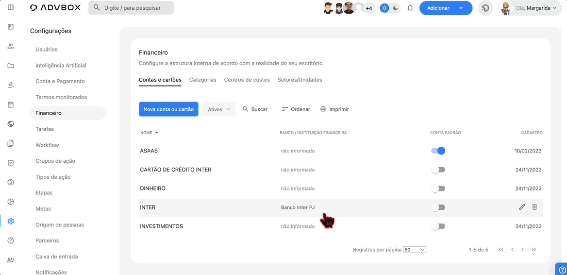Click the Imprimir button

tap(334, 109)
